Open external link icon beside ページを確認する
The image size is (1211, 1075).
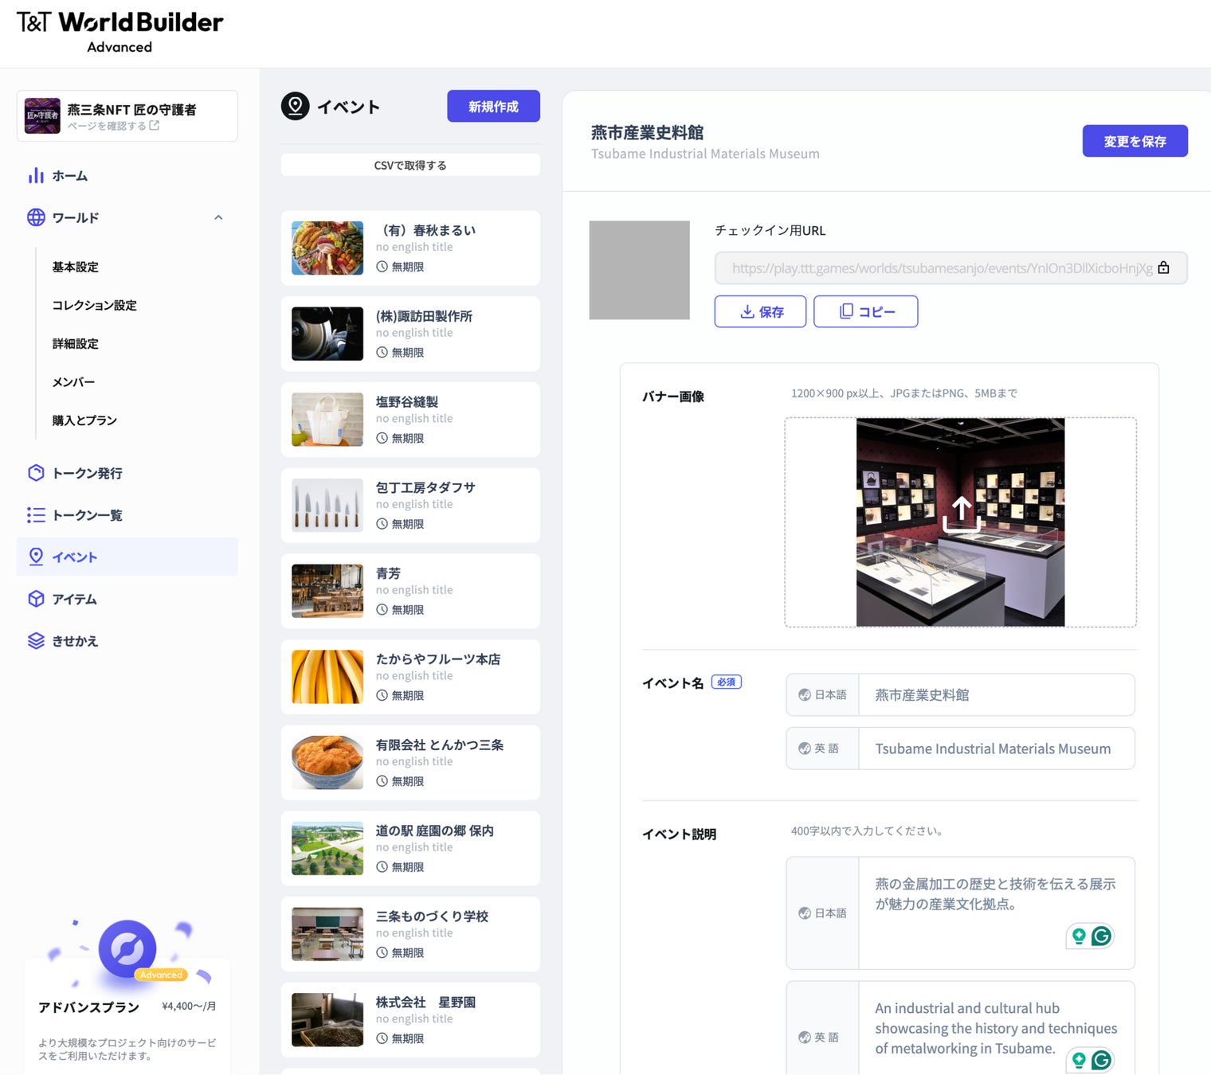pos(155,126)
